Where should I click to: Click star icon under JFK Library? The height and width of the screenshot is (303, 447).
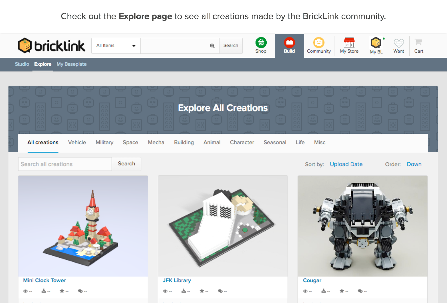click(202, 291)
